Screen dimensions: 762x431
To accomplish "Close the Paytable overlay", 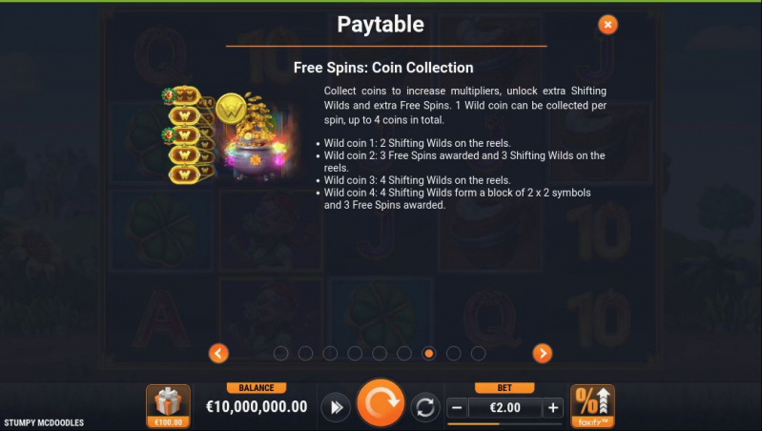I will coord(608,24).
